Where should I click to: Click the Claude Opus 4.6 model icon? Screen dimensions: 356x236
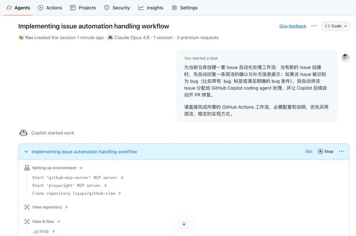coord(110,38)
